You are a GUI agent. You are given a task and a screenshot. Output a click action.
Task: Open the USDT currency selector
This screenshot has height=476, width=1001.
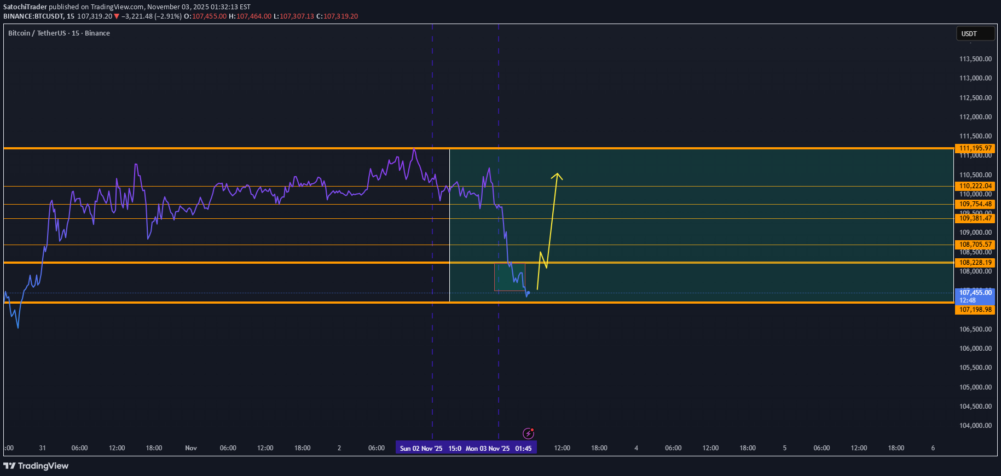click(975, 33)
